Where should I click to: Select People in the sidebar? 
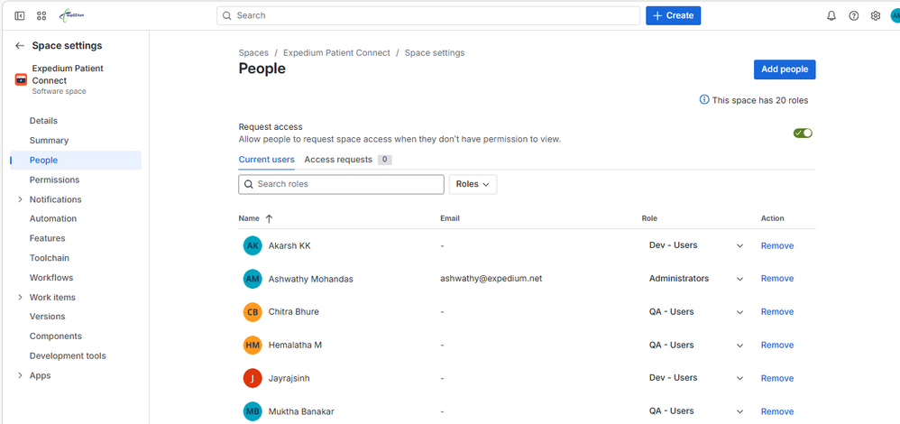76,161
